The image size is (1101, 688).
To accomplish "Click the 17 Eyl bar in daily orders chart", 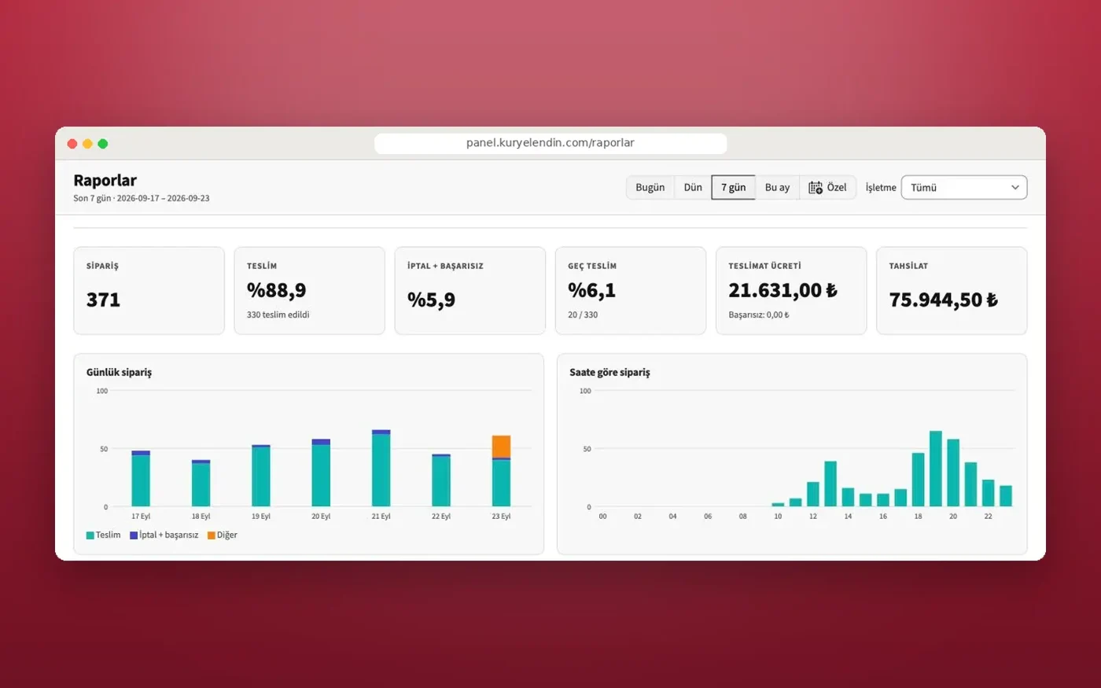I will click(141, 479).
